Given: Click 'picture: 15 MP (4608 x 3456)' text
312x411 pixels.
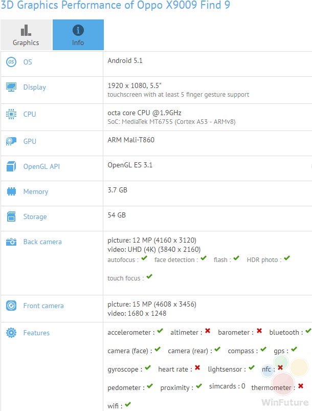Looking at the screenshot, I should click(x=152, y=305).
